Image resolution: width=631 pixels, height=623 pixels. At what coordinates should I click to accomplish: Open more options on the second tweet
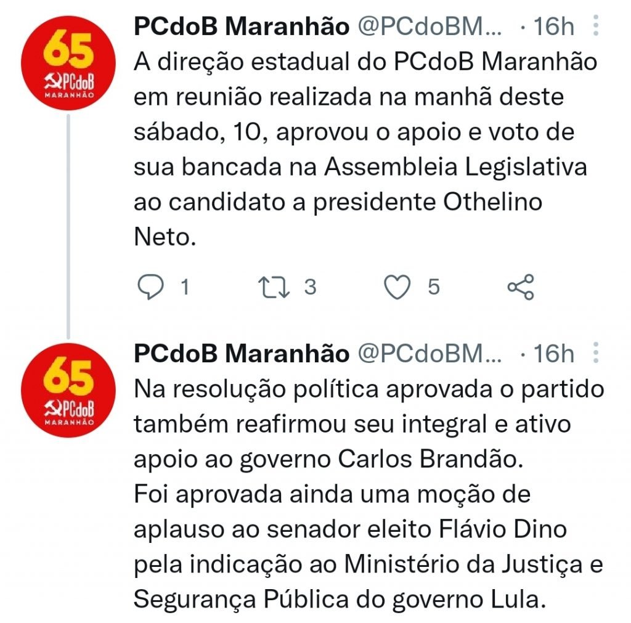(596, 354)
